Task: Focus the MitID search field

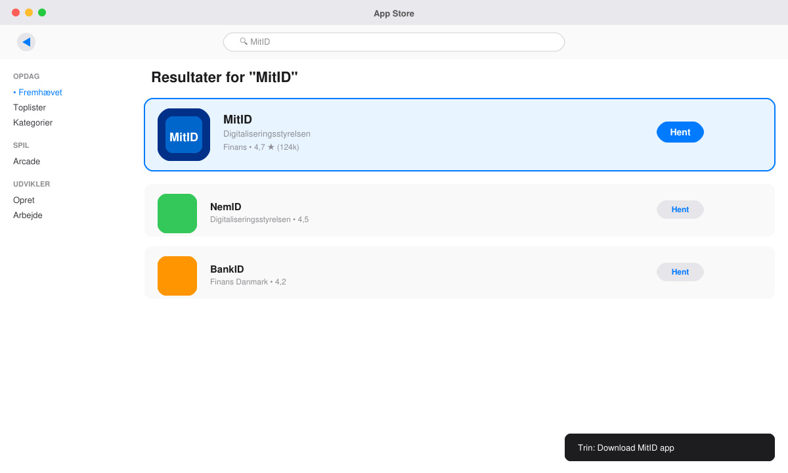Action: pos(394,42)
